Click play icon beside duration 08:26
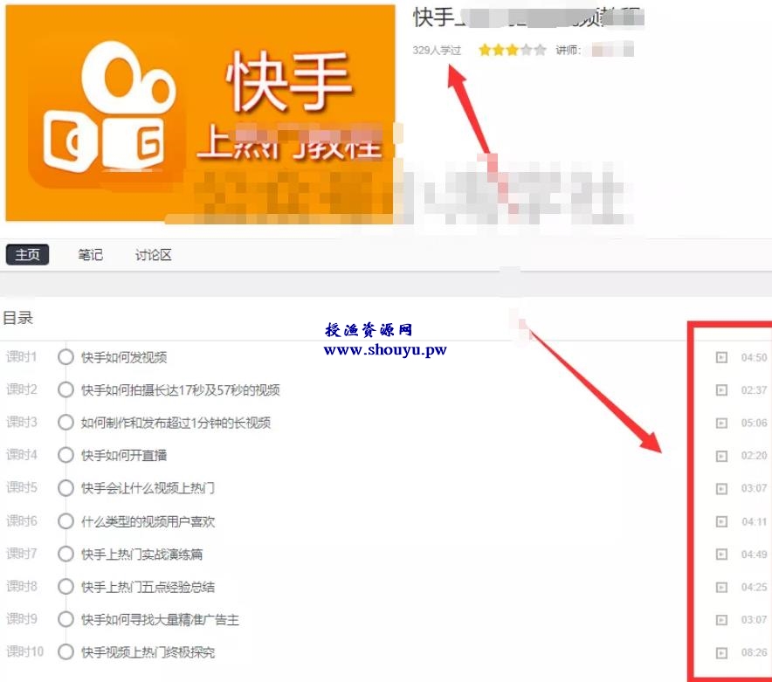This screenshot has width=772, height=682. [x=721, y=652]
